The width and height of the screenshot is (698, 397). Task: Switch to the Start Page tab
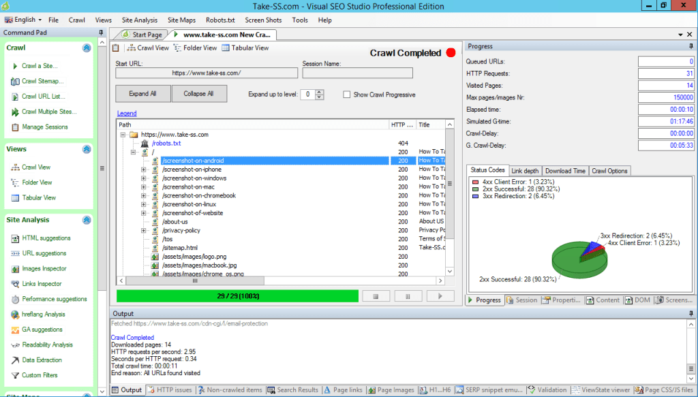click(x=142, y=35)
